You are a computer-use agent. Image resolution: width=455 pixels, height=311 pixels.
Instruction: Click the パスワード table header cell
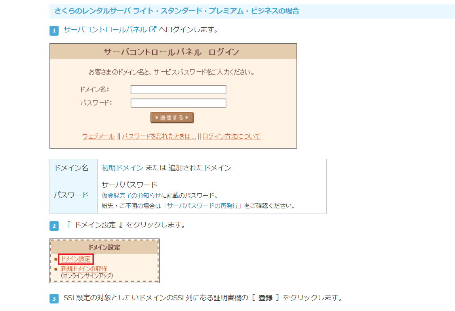tap(74, 195)
